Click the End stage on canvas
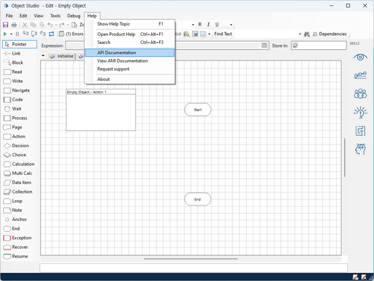 pos(198,199)
